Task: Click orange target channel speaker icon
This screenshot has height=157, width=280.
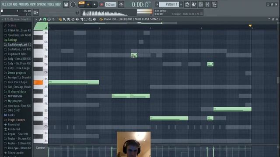Action: [x=101, y=19]
